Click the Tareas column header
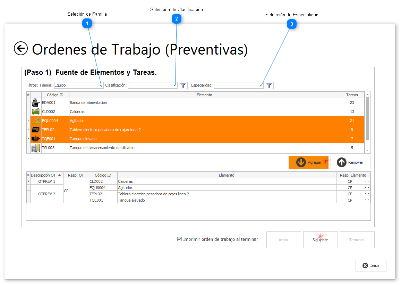 [x=352, y=95]
